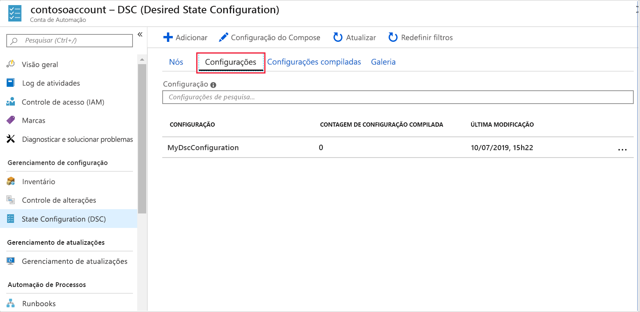The height and width of the screenshot is (312, 640).
Task: Click Gerenciamento de configuração section heading
Action: coord(57,163)
